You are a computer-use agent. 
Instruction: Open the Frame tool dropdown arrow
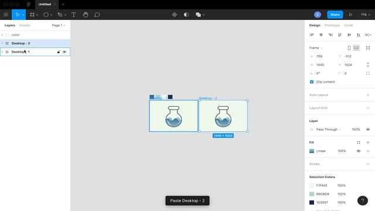tap(37, 15)
